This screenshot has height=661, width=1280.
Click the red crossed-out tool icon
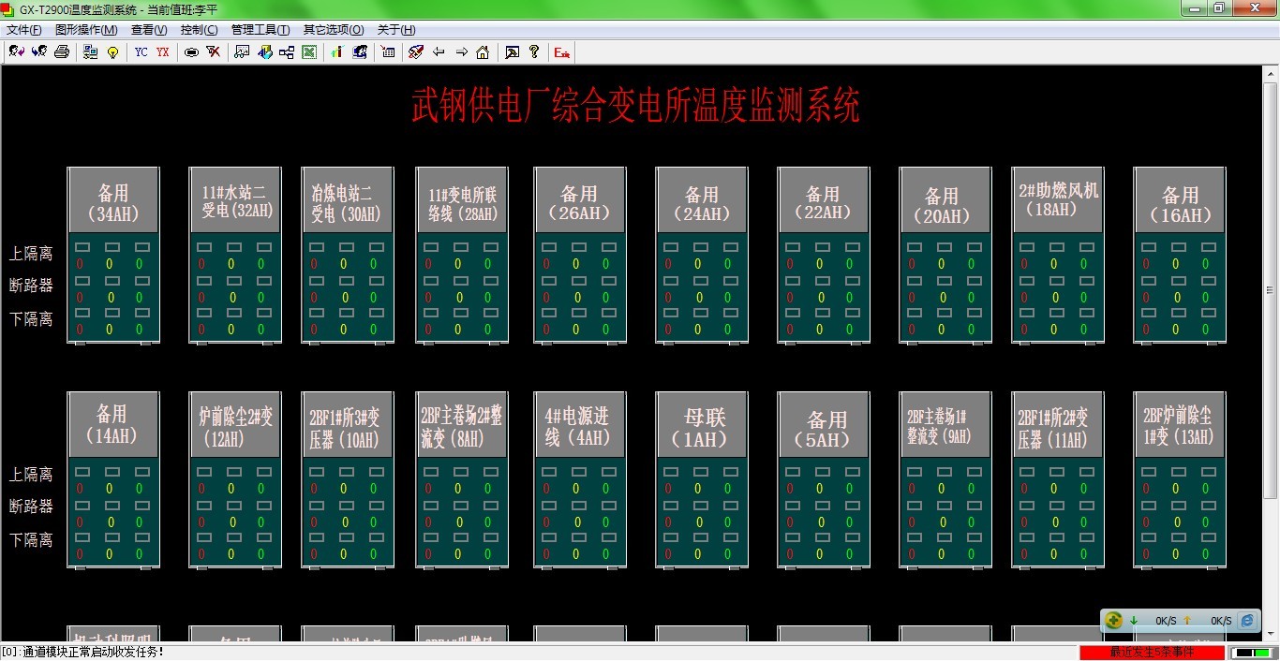(x=214, y=51)
